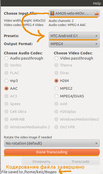Click the folder icon in file chooser

(x=96, y=13)
